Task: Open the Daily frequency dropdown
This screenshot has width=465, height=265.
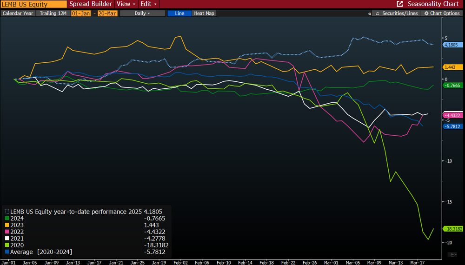Action: tap(142, 13)
